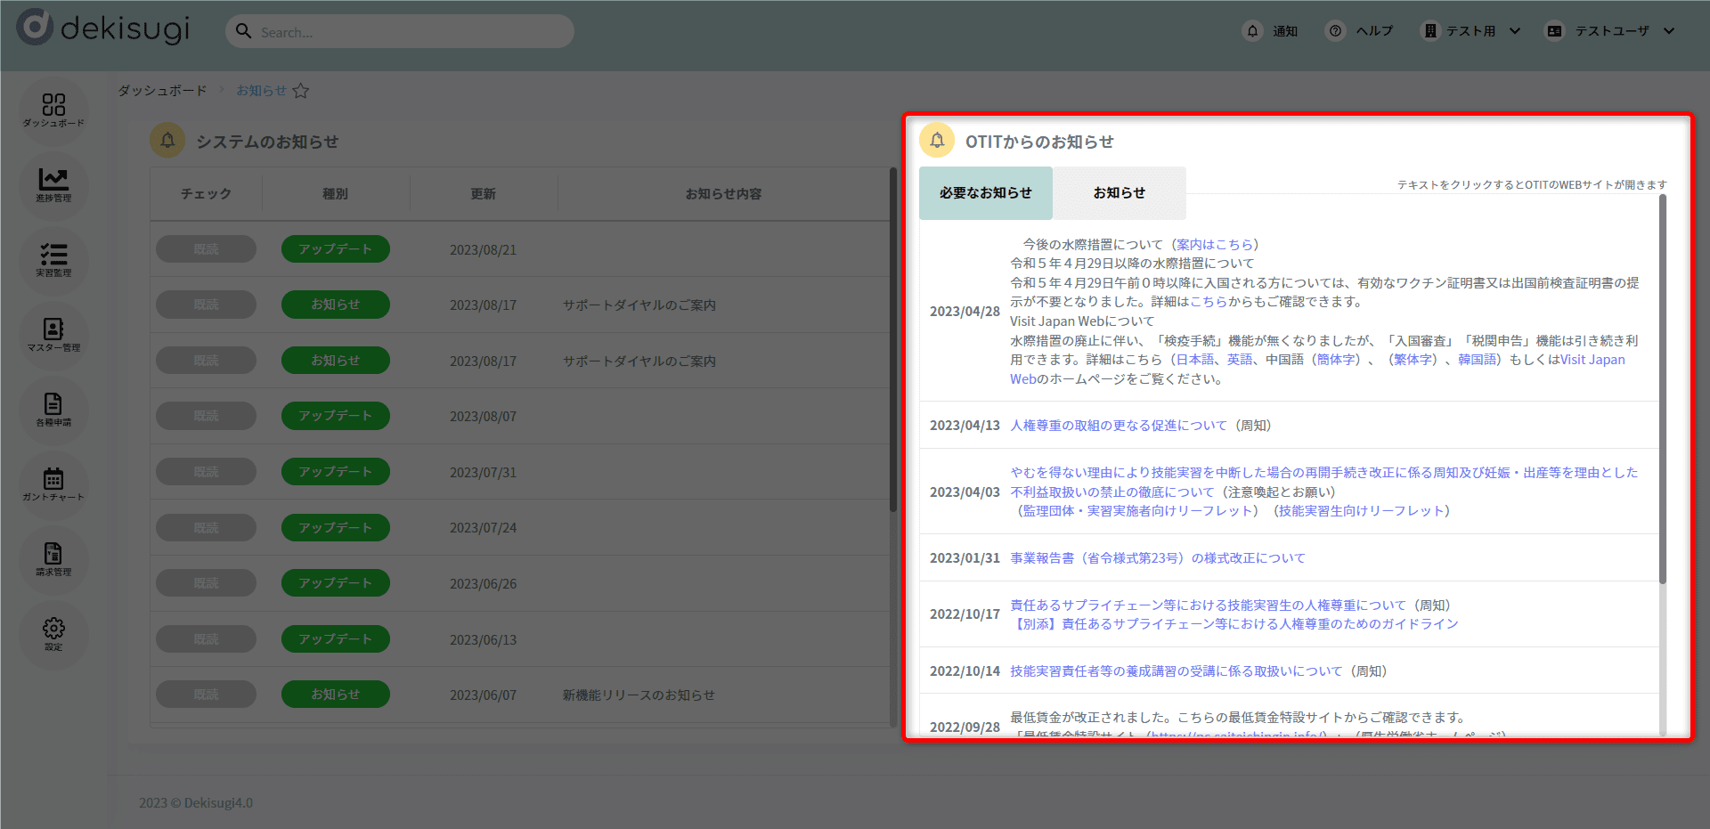Open the 人権尊重の取組の更なる促進について link
1710x829 pixels.
click(1118, 426)
